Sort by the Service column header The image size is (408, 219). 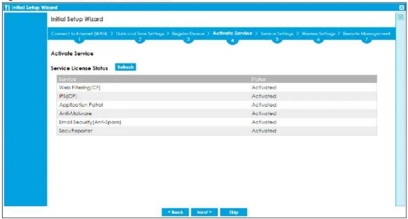click(153, 79)
